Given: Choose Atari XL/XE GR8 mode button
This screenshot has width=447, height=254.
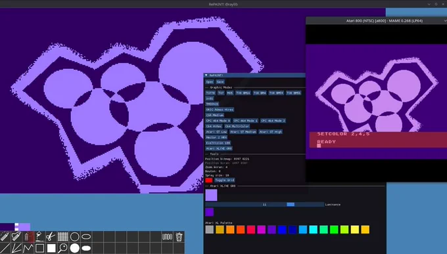Looking at the screenshot, I should click(x=219, y=148).
